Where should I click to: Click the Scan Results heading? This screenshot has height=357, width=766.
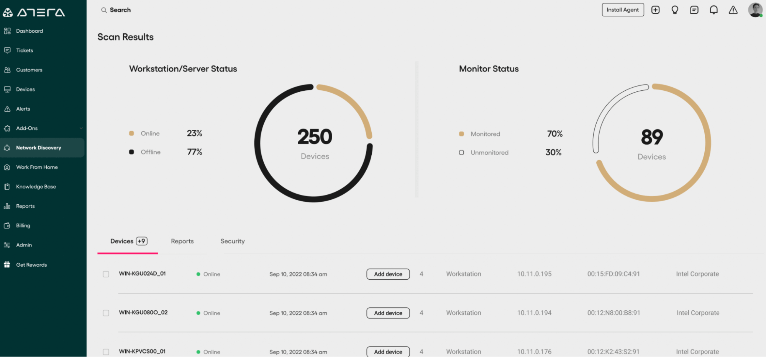click(125, 37)
